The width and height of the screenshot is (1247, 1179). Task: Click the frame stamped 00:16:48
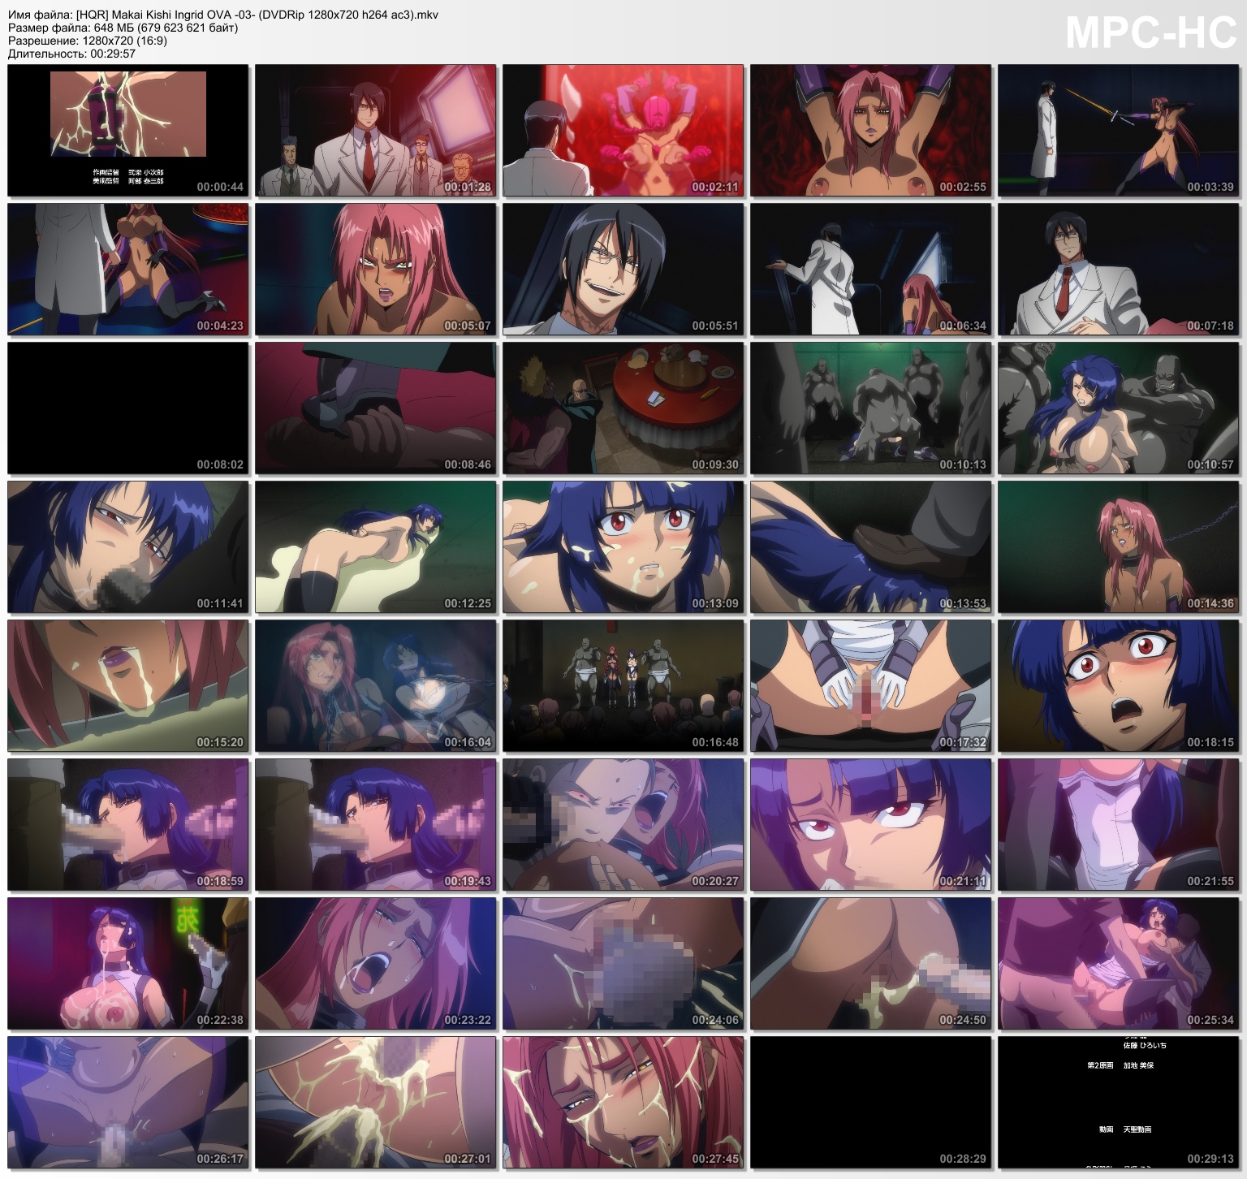623,686
